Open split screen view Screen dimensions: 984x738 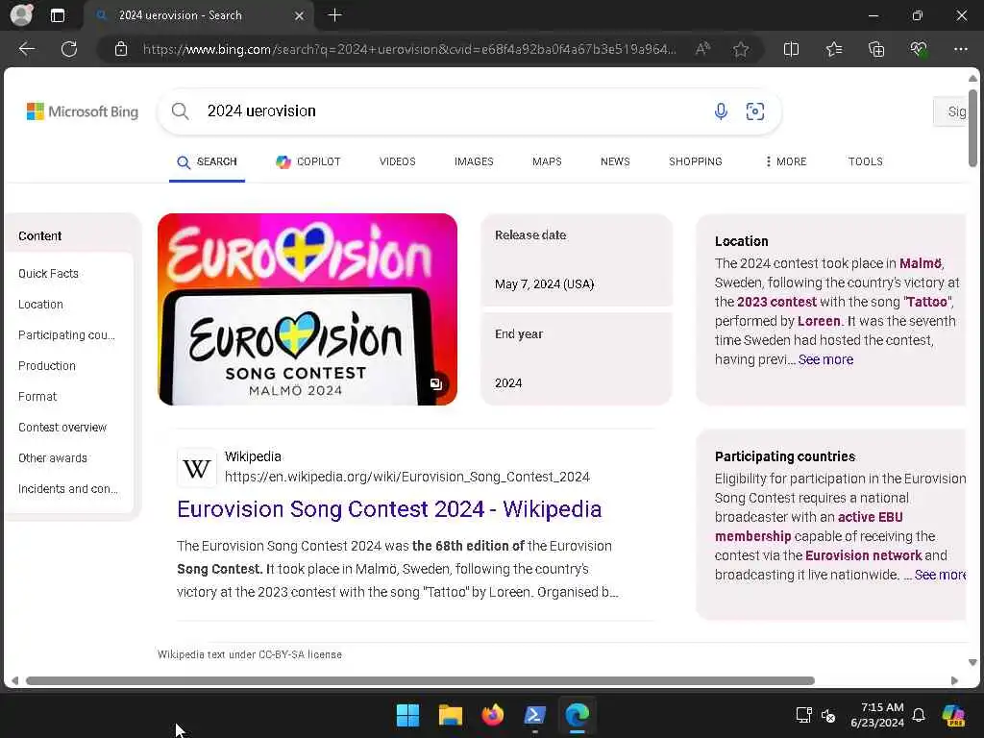(x=792, y=49)
